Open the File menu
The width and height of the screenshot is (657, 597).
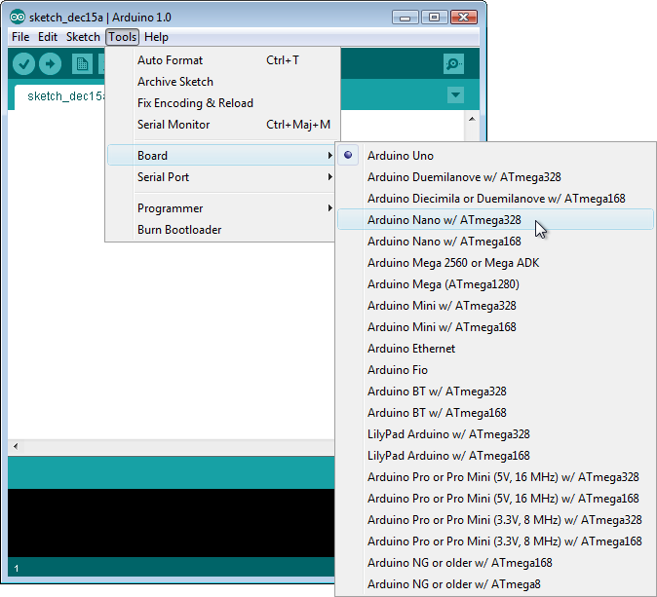[20, 37]
